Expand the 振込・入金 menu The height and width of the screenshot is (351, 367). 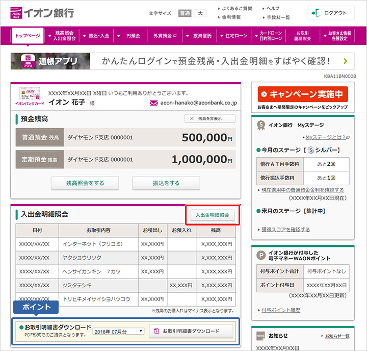pyautogui.click(x=96, y=36)
